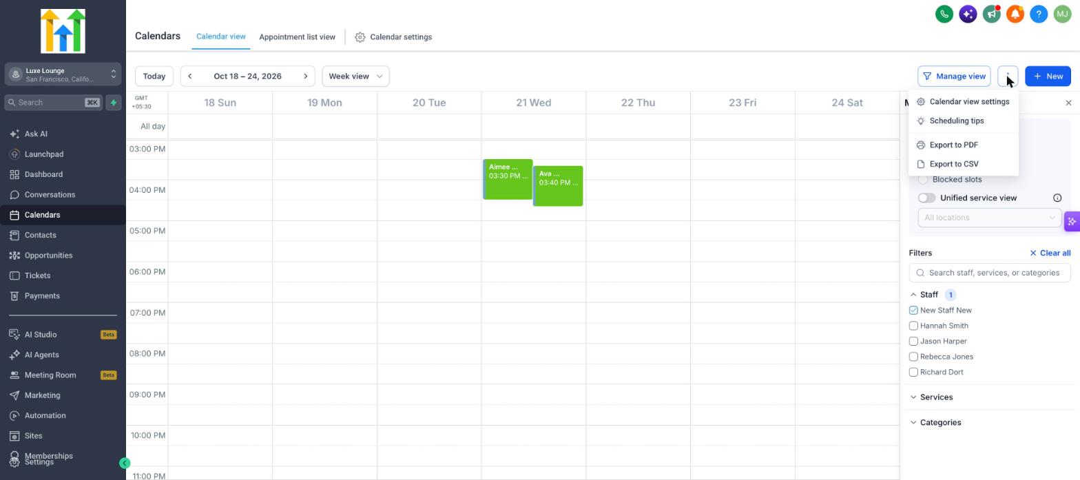Click the green phone dialer icon
The height and width of the screenshot is (480, 1080).
(944, 14)
